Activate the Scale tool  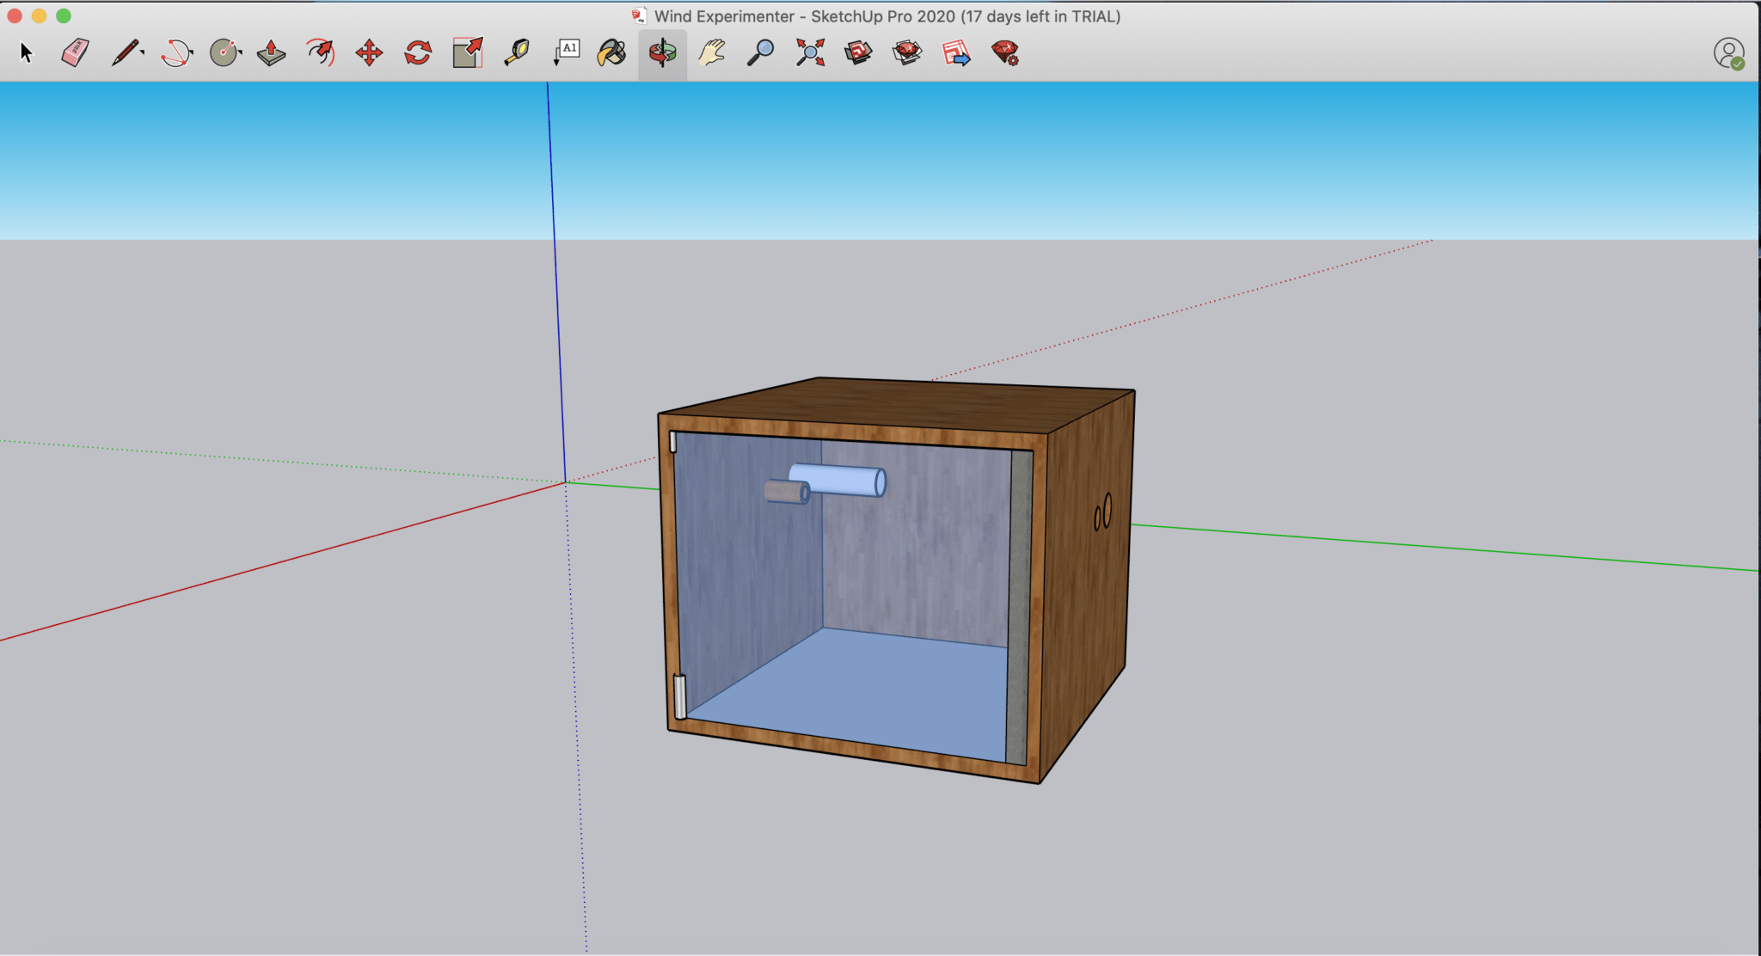468,53
